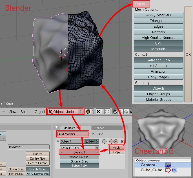Toggle Object Groups grouping option
The height and width of the screenshot is (178, 193).
coord(159,94)
